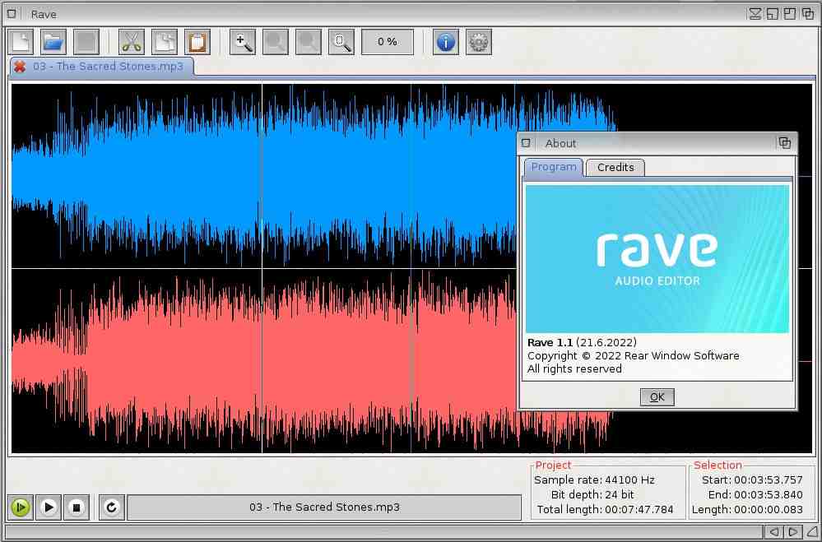Zoom to the selection with the magnifier icon
822x542 pixels.
[x=341, y=41]
